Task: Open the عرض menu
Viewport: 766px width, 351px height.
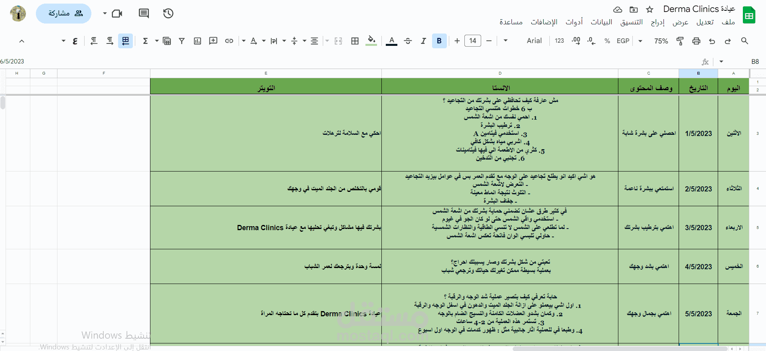Action: tap(680, 22)
